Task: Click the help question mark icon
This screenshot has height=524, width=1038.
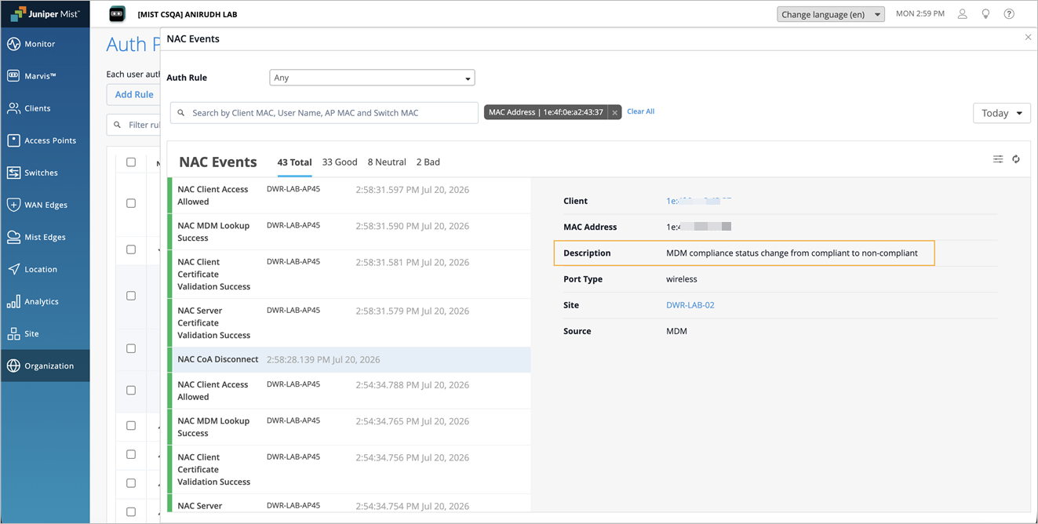Action: click(1009, 14)
